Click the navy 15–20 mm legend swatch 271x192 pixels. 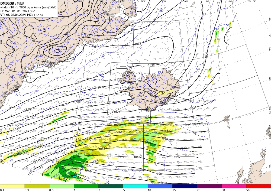pos(185,186)
